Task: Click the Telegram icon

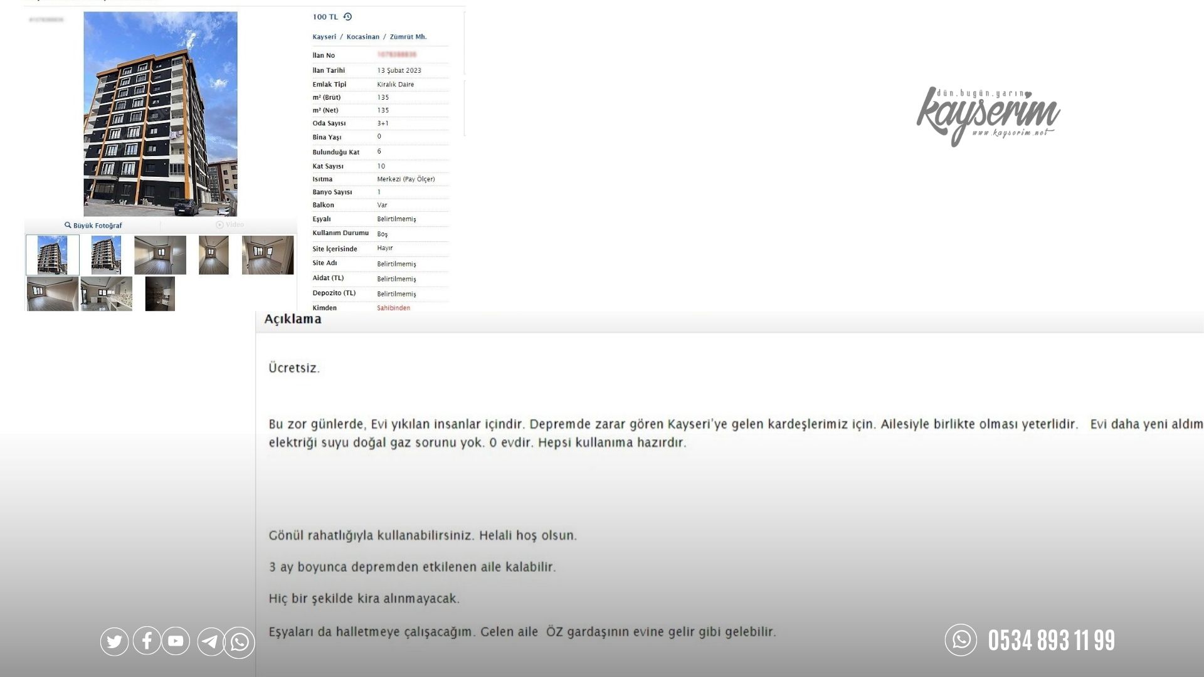Action: click(x=211, y=642)
